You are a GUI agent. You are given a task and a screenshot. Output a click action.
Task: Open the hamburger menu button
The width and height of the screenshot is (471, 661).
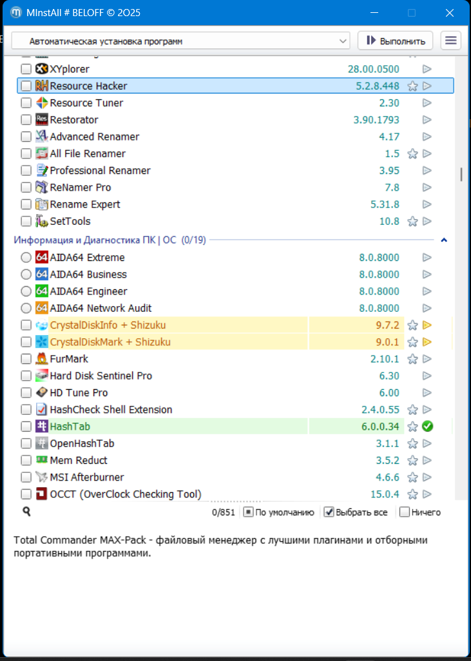tap(451, 41)
